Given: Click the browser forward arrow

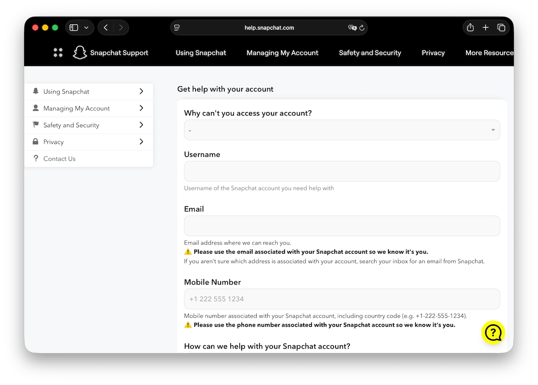Looking at the screenshot, I should pyautogui.click(x=121, y=28).
